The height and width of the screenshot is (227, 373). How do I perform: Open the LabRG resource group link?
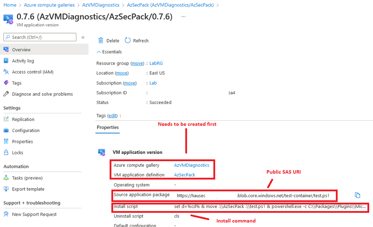156,63
